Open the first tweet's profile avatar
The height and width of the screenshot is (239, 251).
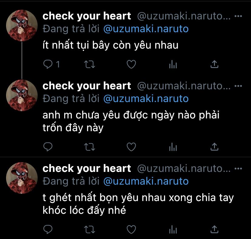click(x=22, y=26)
